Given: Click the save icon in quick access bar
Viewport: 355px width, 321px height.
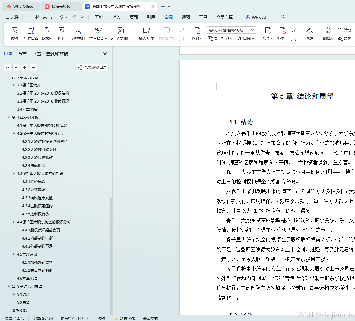Looking at the screenshot, I should tap(28, 17).
